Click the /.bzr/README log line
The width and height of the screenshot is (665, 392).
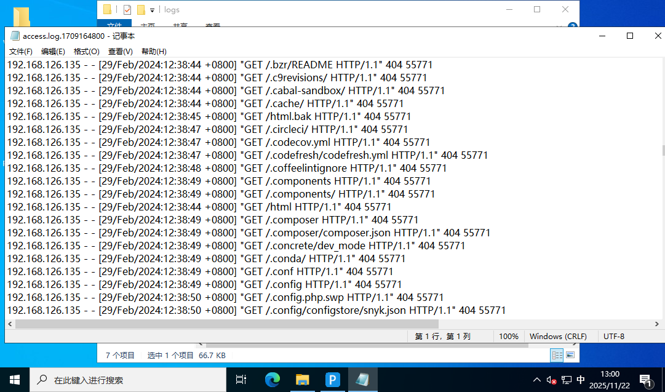coord(220,65)
